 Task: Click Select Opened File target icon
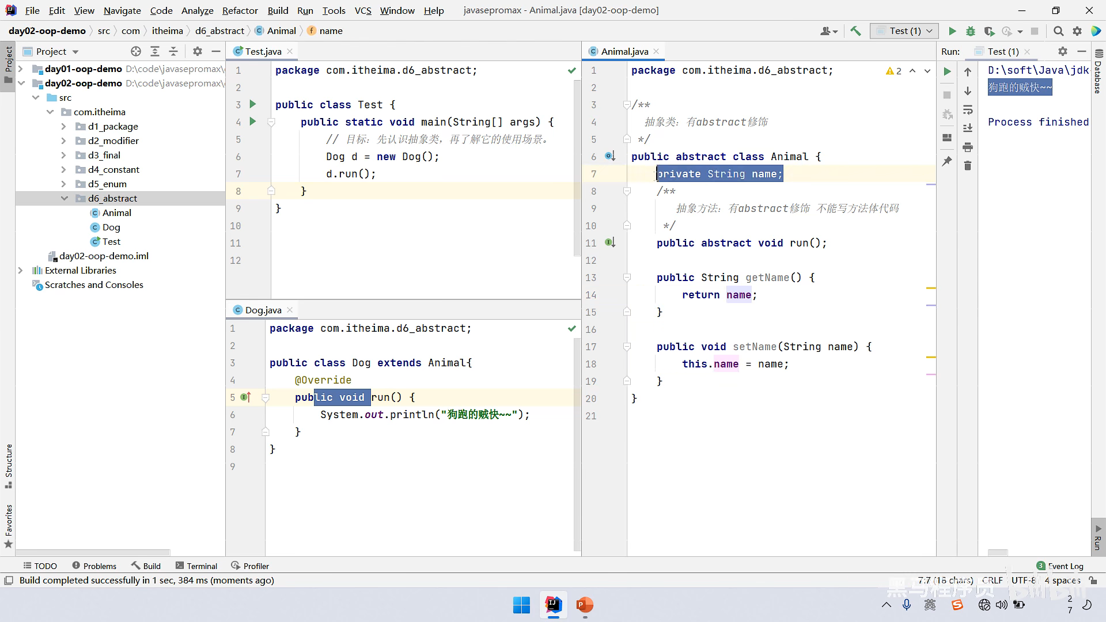pos(136,51)
